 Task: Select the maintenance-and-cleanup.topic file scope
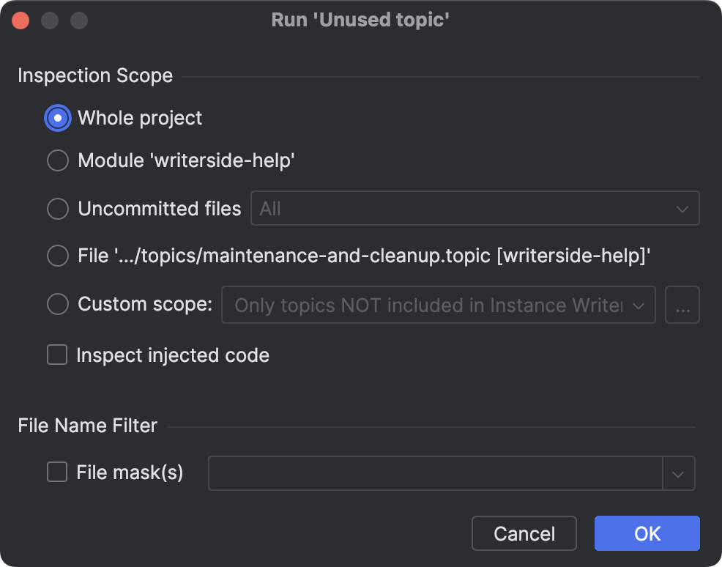point(57,256)
